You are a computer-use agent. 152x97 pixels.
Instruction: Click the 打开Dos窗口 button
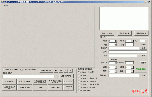pos(55,88)
